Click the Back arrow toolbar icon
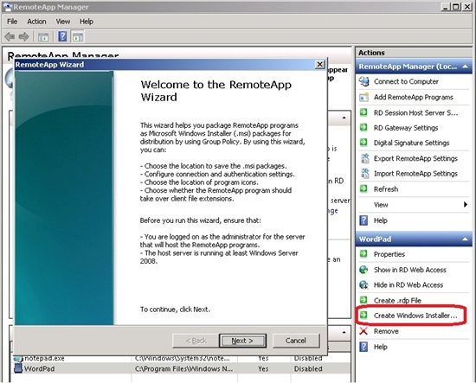476x383 pixels. [x=10, y=37]
